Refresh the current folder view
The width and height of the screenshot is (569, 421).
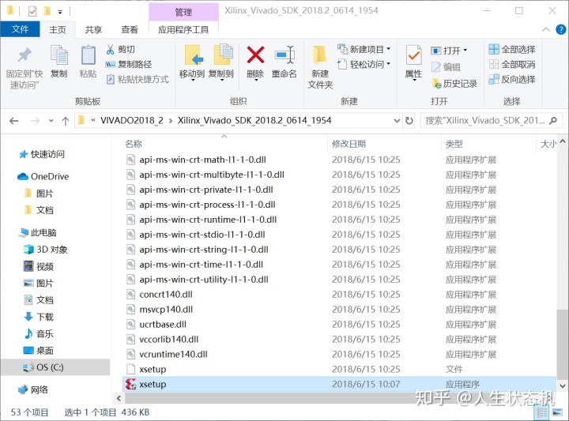(409, 120)
